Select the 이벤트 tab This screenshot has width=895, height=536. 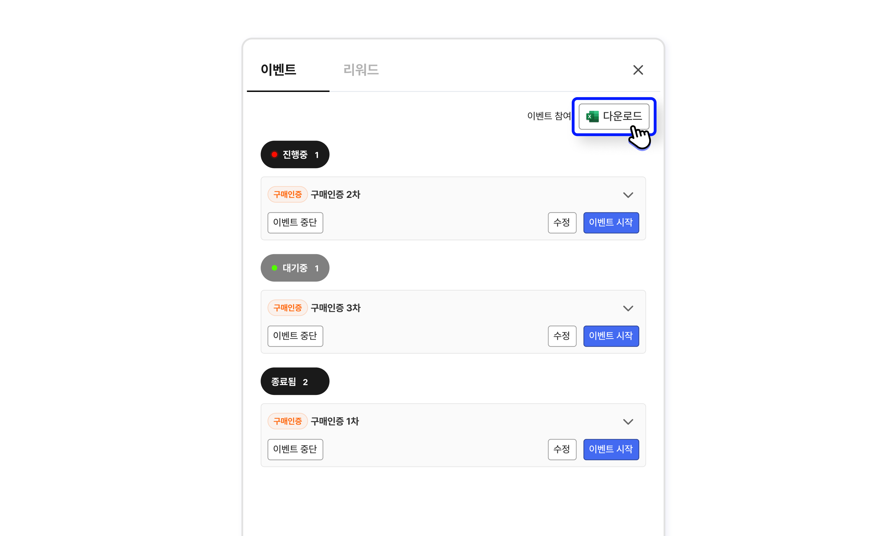pos(278,69)
